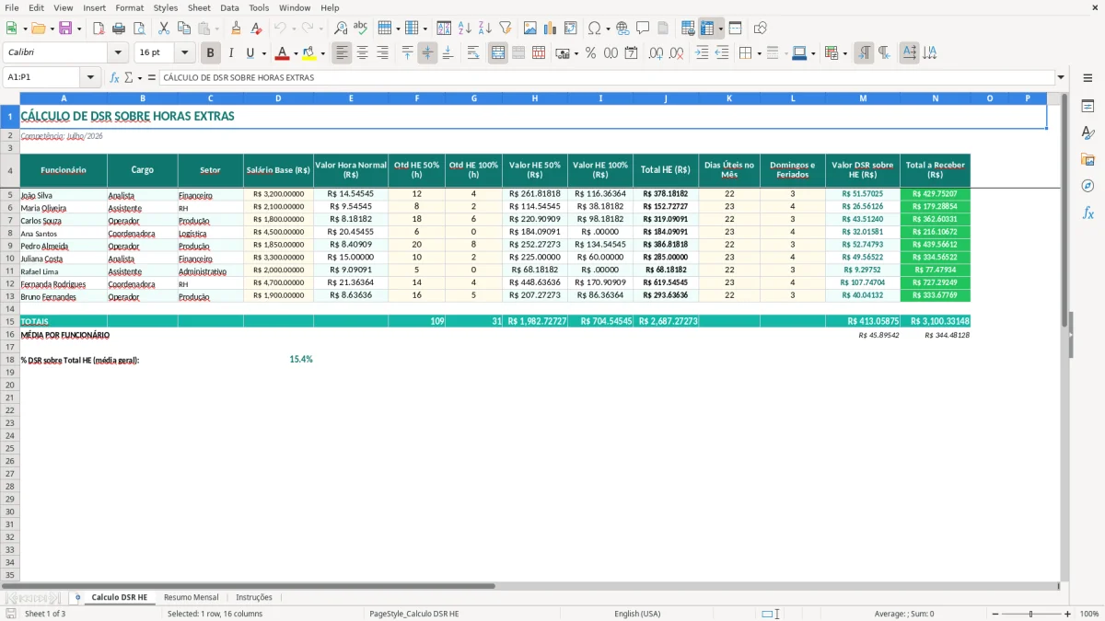Open the Navigator from the sidebar
Screen dimensions: 1105x621
[1088, 186]
